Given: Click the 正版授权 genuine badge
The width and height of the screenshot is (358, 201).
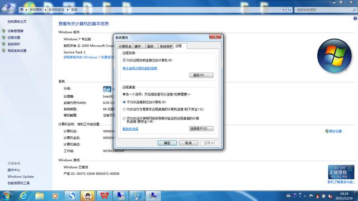Looking at the screenshot, I should 341,172.
